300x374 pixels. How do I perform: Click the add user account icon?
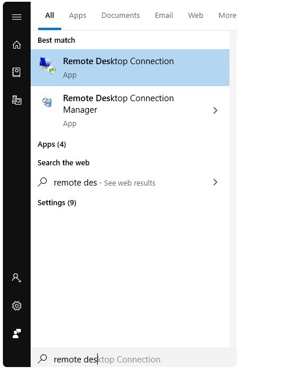tap(17, 278)
